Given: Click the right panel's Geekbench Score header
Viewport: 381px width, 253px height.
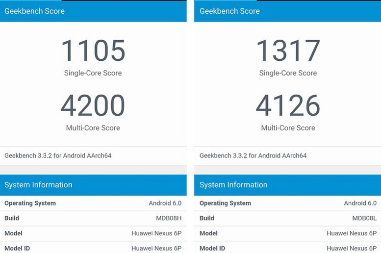Looking at the screenshot, I should tap(287, 11).
